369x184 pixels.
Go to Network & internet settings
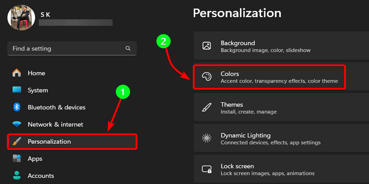click(x=55, y=124)
